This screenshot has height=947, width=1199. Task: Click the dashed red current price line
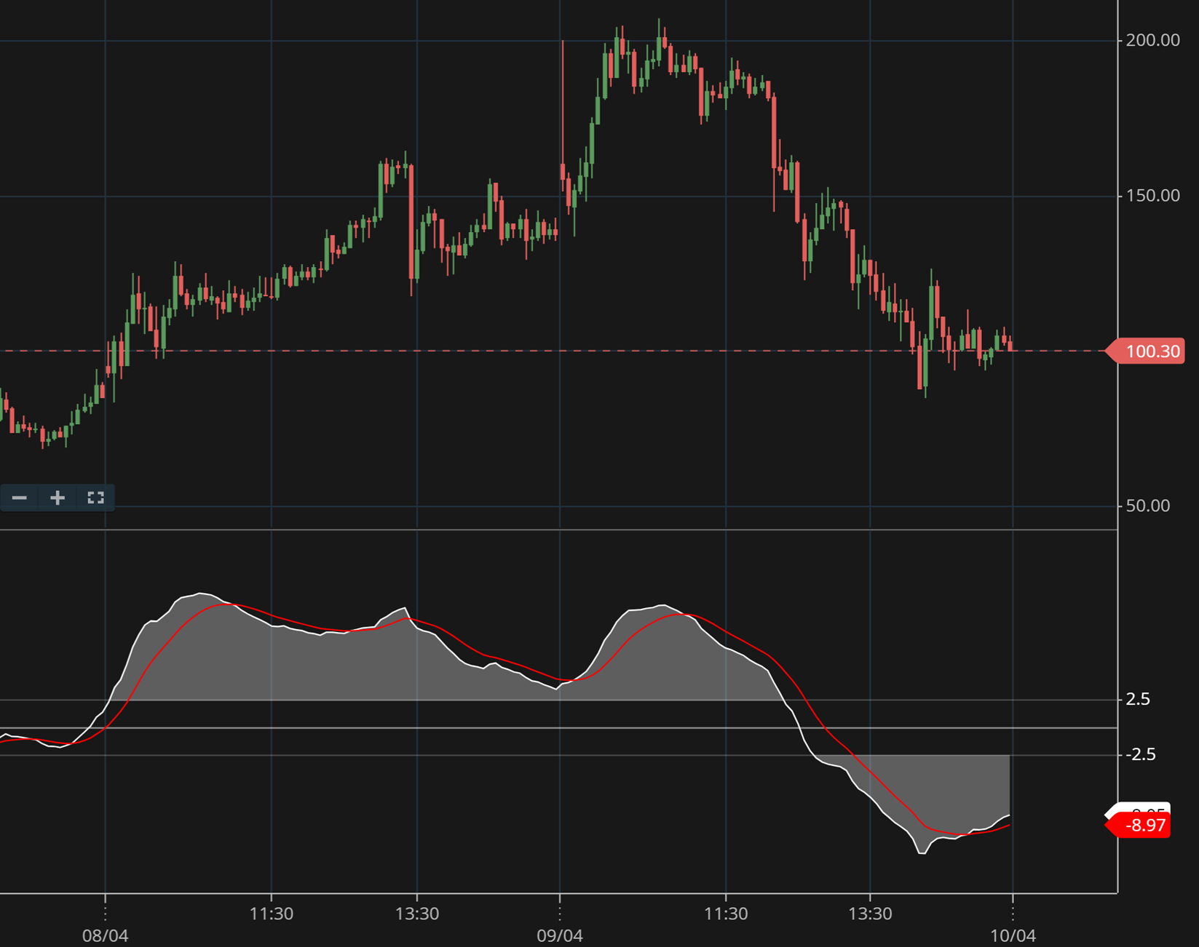(510, 351)
